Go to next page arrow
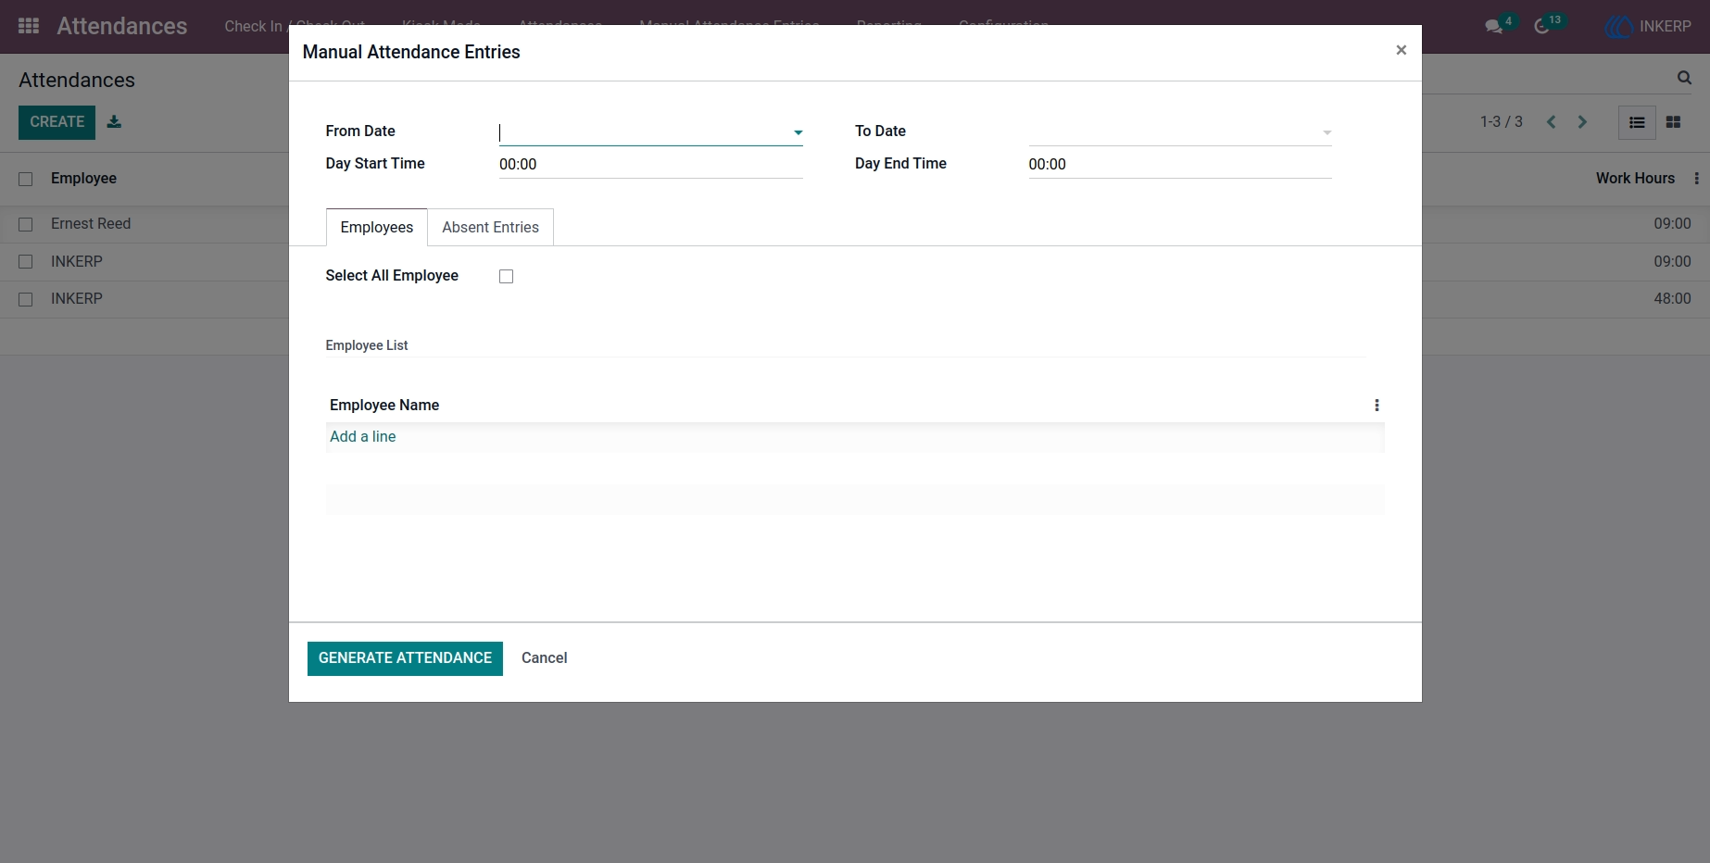Viewport: 1710px width, 863px height. point(1582,122)
